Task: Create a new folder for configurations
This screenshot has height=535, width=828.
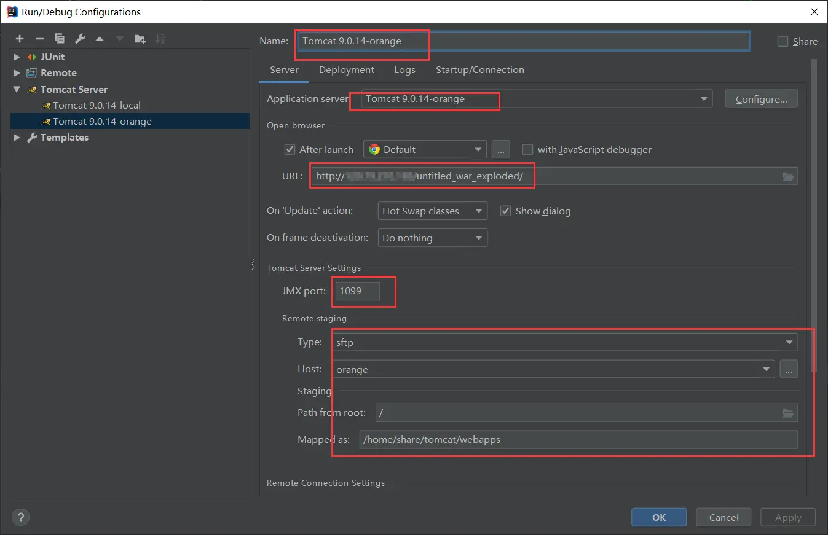Action: 140,39
